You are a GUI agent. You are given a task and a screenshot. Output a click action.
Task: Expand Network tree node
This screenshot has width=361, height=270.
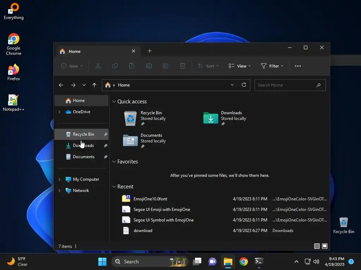[x=59, y=191]
